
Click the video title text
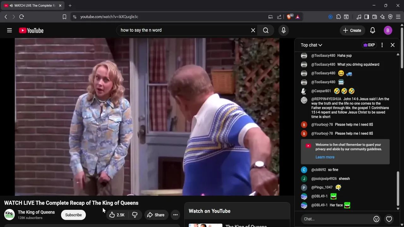(x=71, y=203)
